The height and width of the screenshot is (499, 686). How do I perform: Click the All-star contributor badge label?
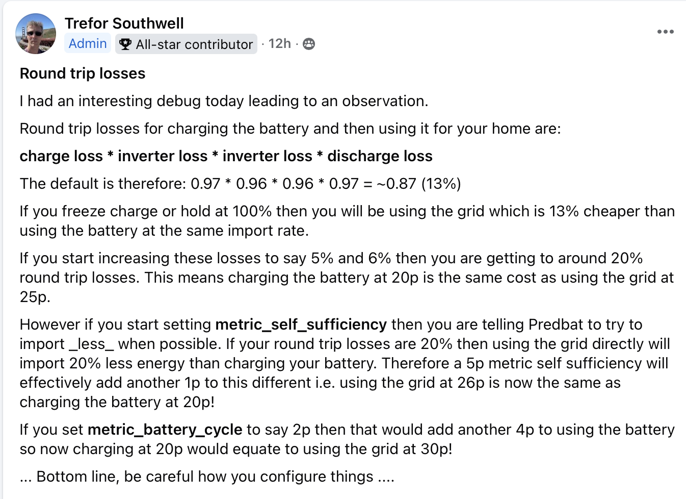tap(194, 44)
